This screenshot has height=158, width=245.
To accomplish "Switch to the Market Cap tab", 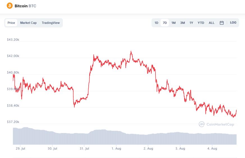I will pos(28,23).
